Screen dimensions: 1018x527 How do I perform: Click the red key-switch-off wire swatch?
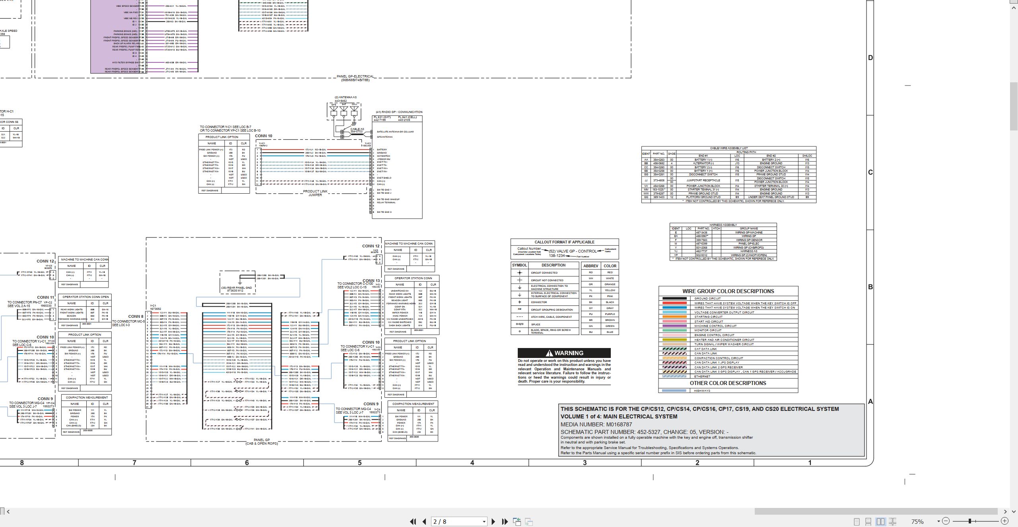674,303
